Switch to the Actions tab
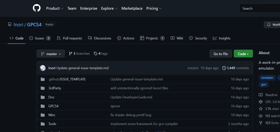This screenshot has width=280, height=132. point(126,38)
